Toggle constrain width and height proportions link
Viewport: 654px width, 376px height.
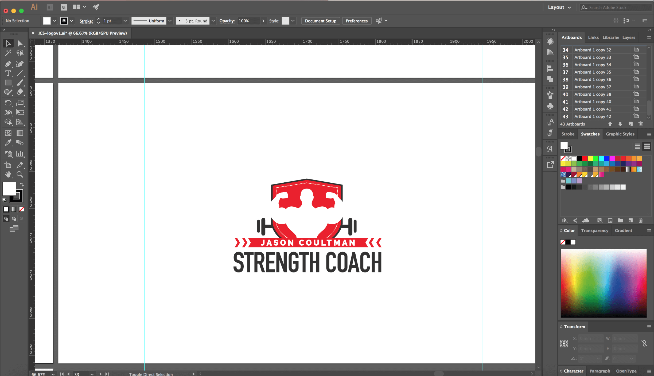coord(644,343)
